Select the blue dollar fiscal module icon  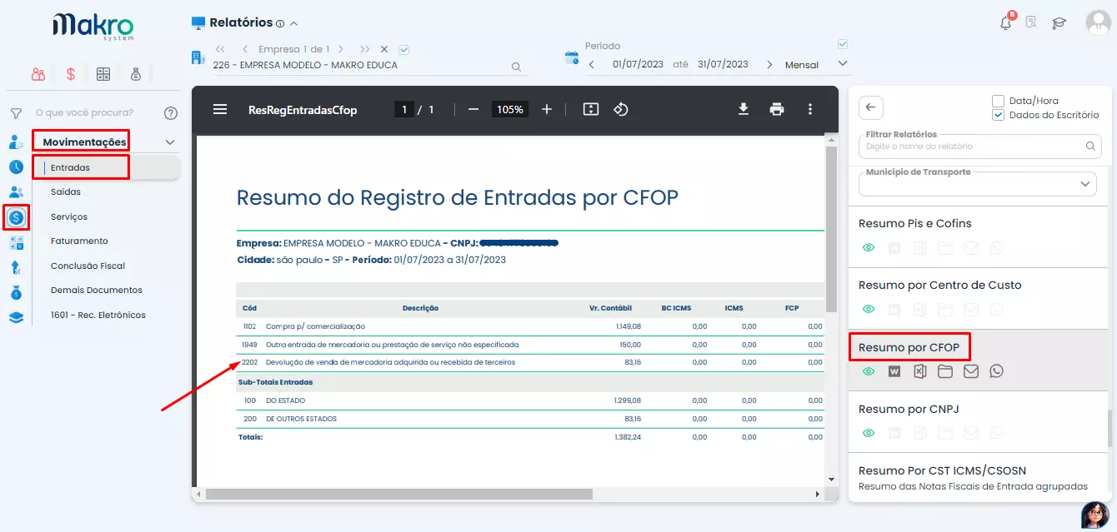[x=17, y=218]
